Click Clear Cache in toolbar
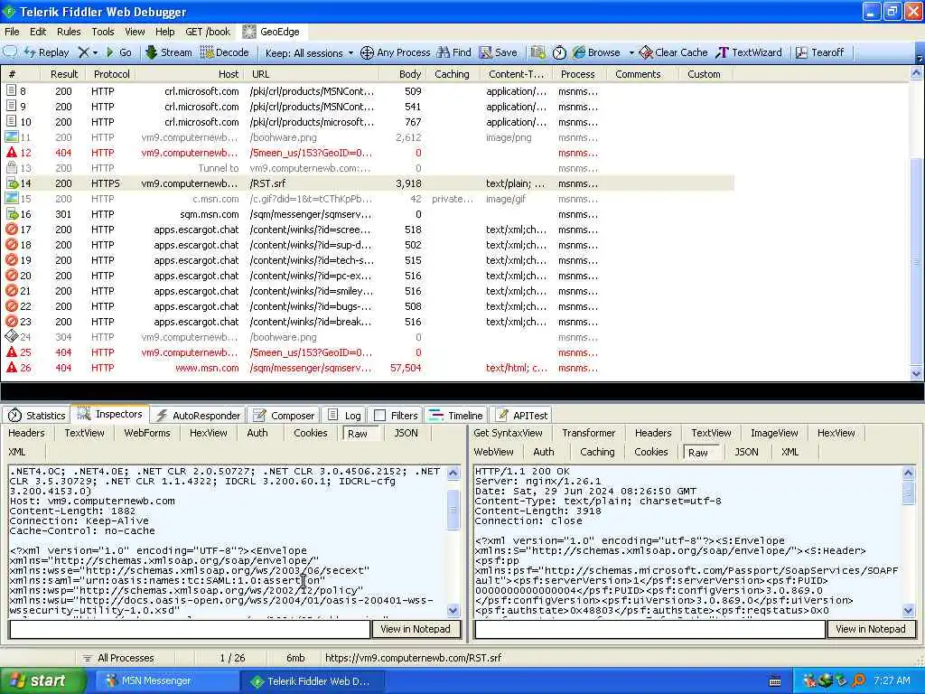This screenshot has height=694, width=925. click(674, 52)
